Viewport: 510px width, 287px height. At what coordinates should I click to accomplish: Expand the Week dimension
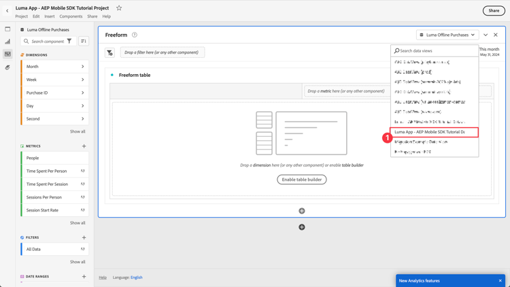82,80
